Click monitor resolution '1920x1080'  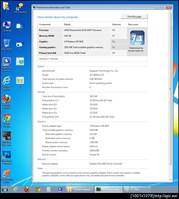(94, 150)
